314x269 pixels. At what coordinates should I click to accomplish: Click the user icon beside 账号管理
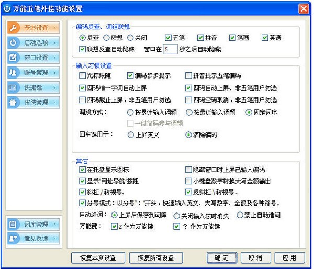point(14,72)
